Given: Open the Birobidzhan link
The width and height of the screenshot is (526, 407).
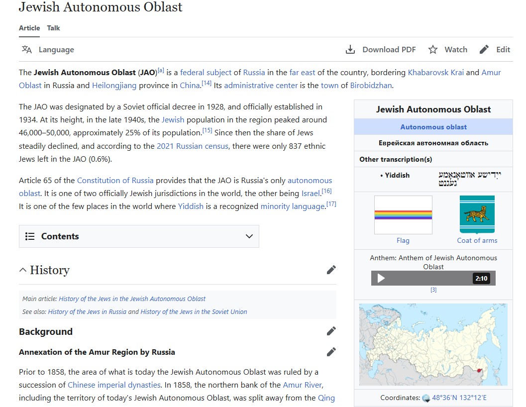Looking at the screenshot, I should coord(371,86).
